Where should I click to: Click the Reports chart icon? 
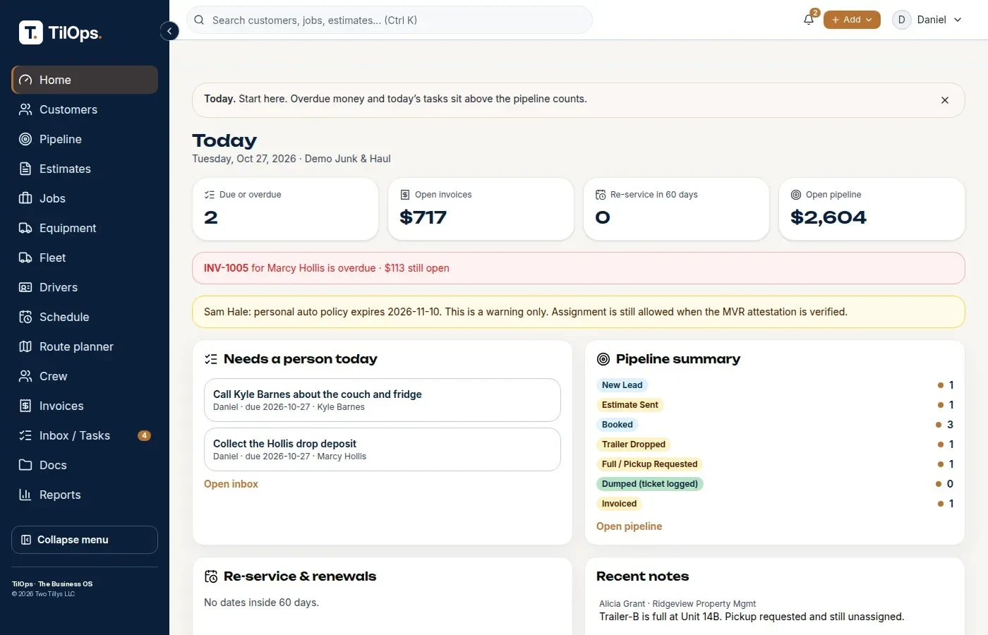pyautogui.click(x=25, y=495)
